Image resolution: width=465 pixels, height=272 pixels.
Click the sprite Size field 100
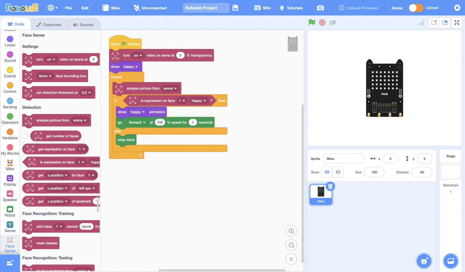point(374,172)
